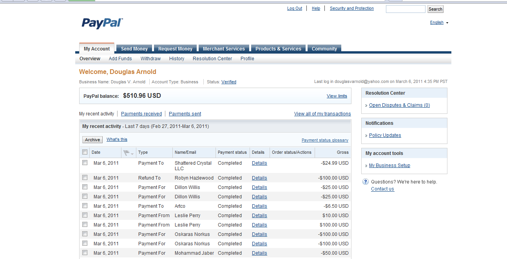Image resolution: width=507 pixels, height=259 pixels.
Task: Open View all of my transactions
Action: point(322,114)
